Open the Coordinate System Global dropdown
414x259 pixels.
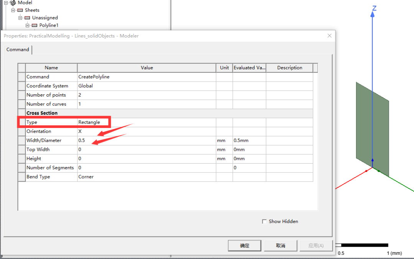[x=146, y=86]
